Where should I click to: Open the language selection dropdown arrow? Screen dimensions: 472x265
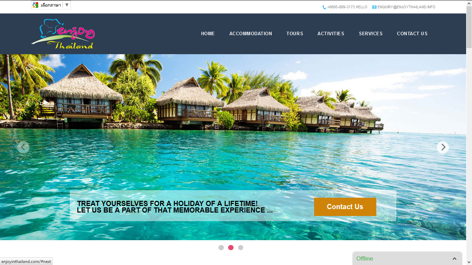pyautogui.click(x=67, y=5)
